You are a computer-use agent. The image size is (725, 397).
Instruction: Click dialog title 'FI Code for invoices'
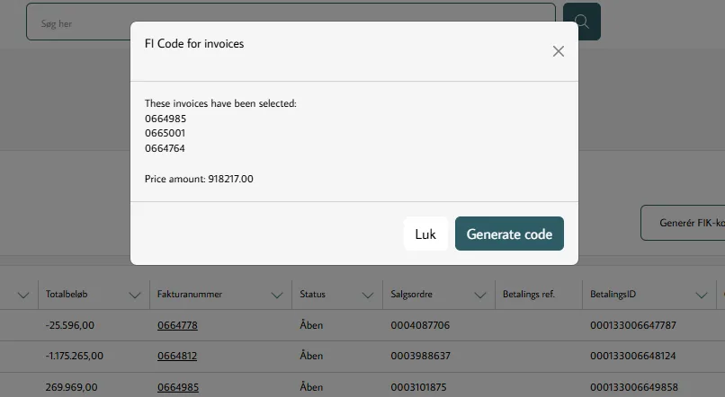(x=194, y=43)
